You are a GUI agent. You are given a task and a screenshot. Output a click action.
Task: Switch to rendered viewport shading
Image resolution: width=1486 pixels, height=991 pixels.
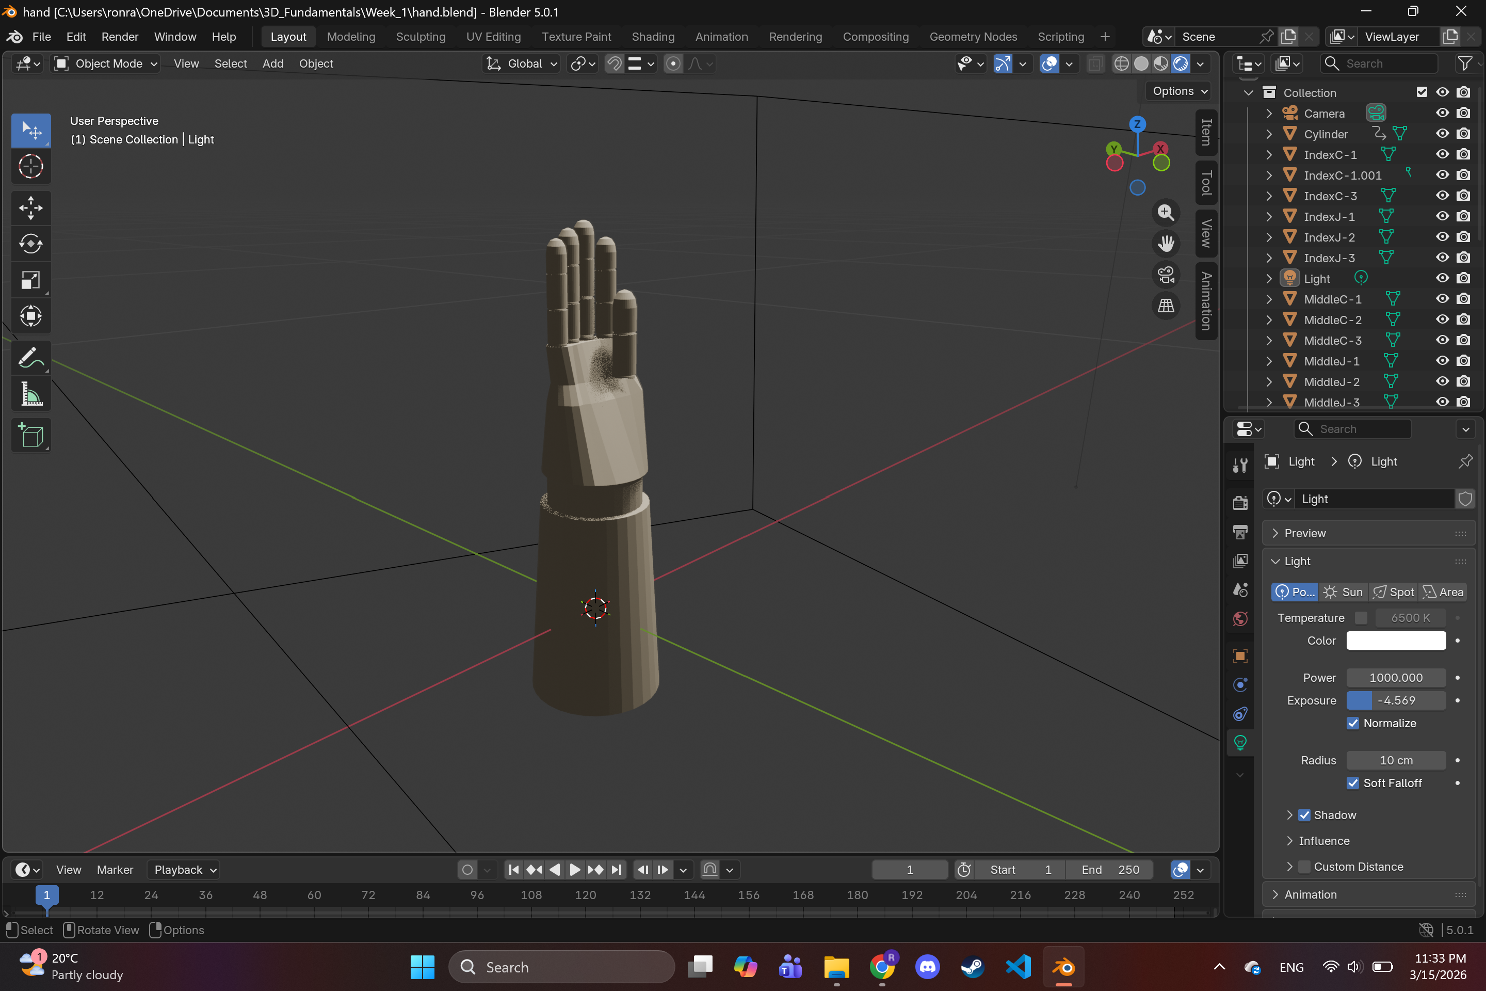point(1180,64)
